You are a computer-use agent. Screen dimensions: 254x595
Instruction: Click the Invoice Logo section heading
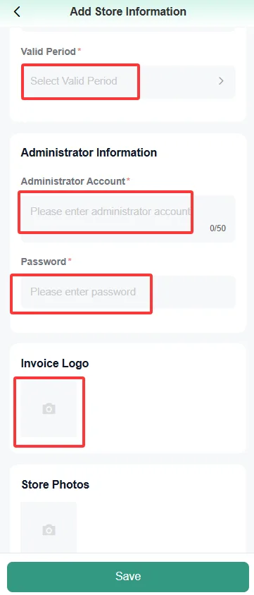tap(55, 364)
